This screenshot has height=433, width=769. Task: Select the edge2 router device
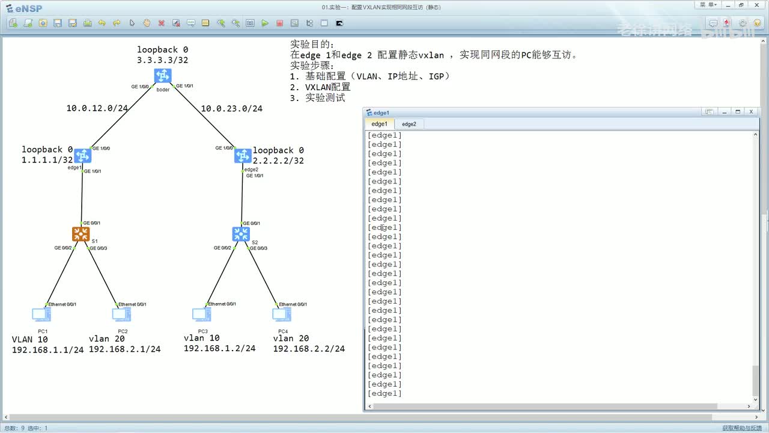pyautogui.click(x=243, y=156)
